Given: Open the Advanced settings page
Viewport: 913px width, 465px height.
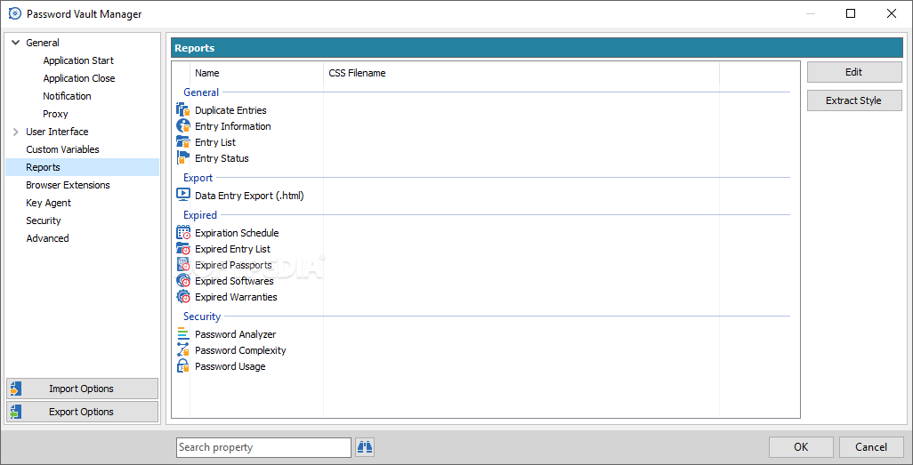Looking at the screenshot, I should pos(48,238).
